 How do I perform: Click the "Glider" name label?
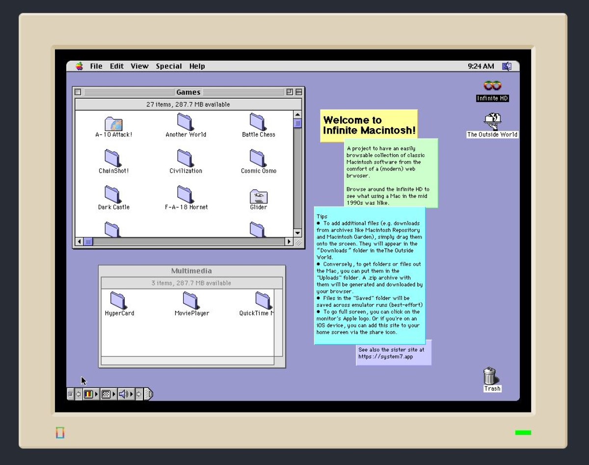[x=259, y=207]
